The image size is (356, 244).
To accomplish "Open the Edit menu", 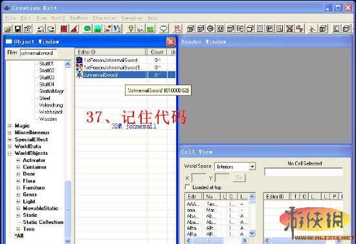I will point(26,18).
